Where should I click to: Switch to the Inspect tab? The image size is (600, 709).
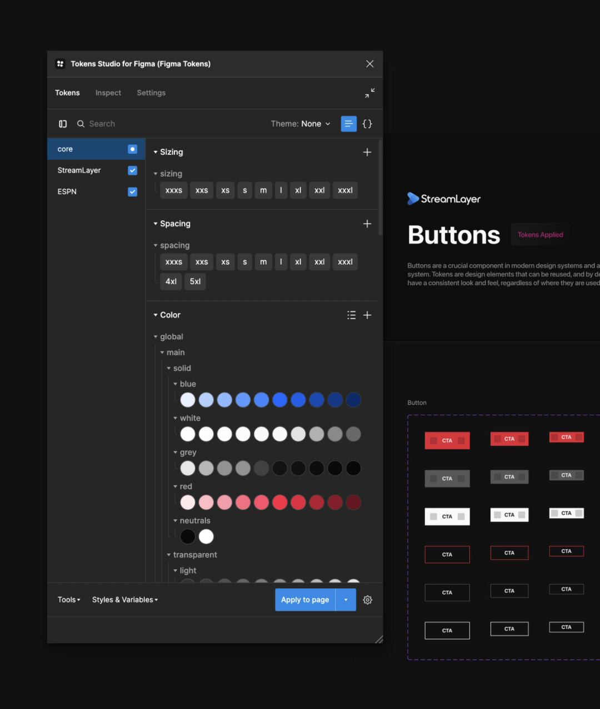coord(108,93)
